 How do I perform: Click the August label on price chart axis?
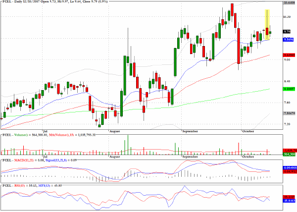[115, 131]
